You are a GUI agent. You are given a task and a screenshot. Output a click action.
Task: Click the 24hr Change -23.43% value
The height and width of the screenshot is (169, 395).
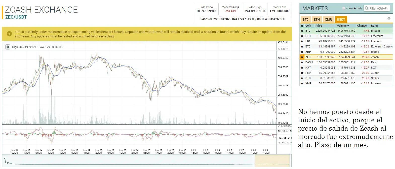pyautogui.click(x=231, y=11)
